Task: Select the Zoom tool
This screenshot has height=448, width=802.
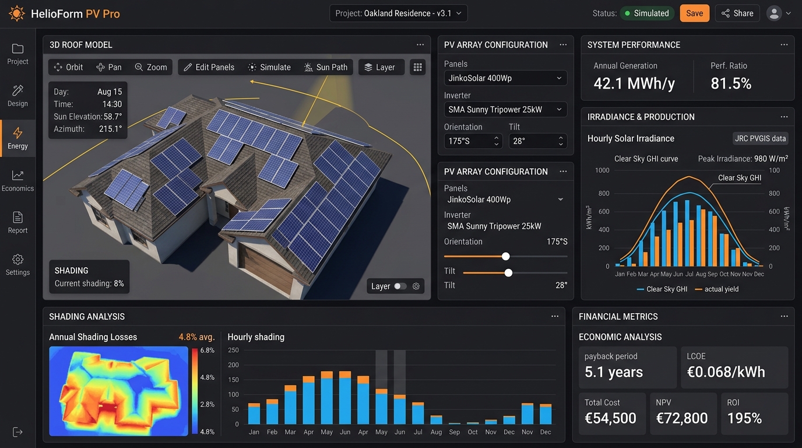Action: pos(151,67)
